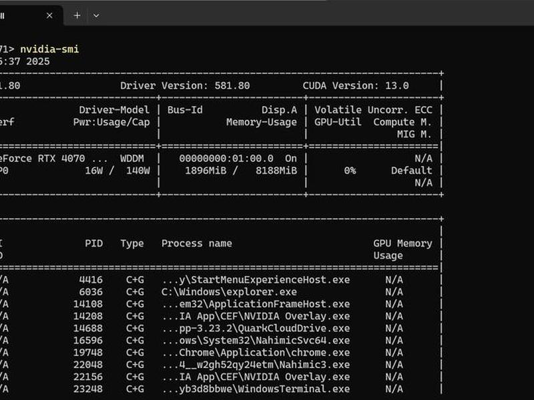The height and width of the screenshot is (400, 534).
Task: Select PID 16596
Action: pyautogui.click(x=88, y=341)
